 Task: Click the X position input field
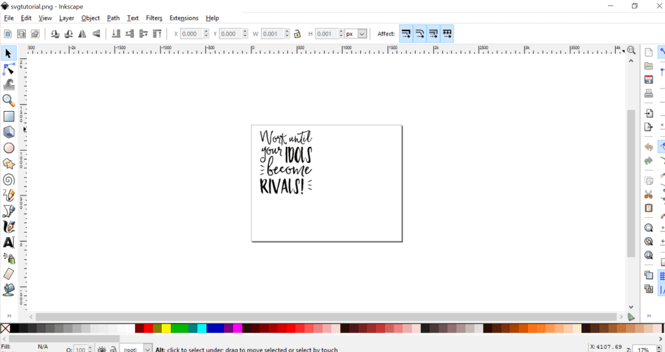[x=192, y=34]
